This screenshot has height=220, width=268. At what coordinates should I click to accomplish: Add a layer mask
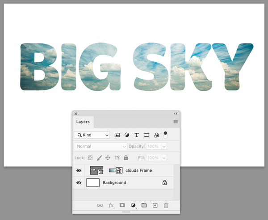122,205
